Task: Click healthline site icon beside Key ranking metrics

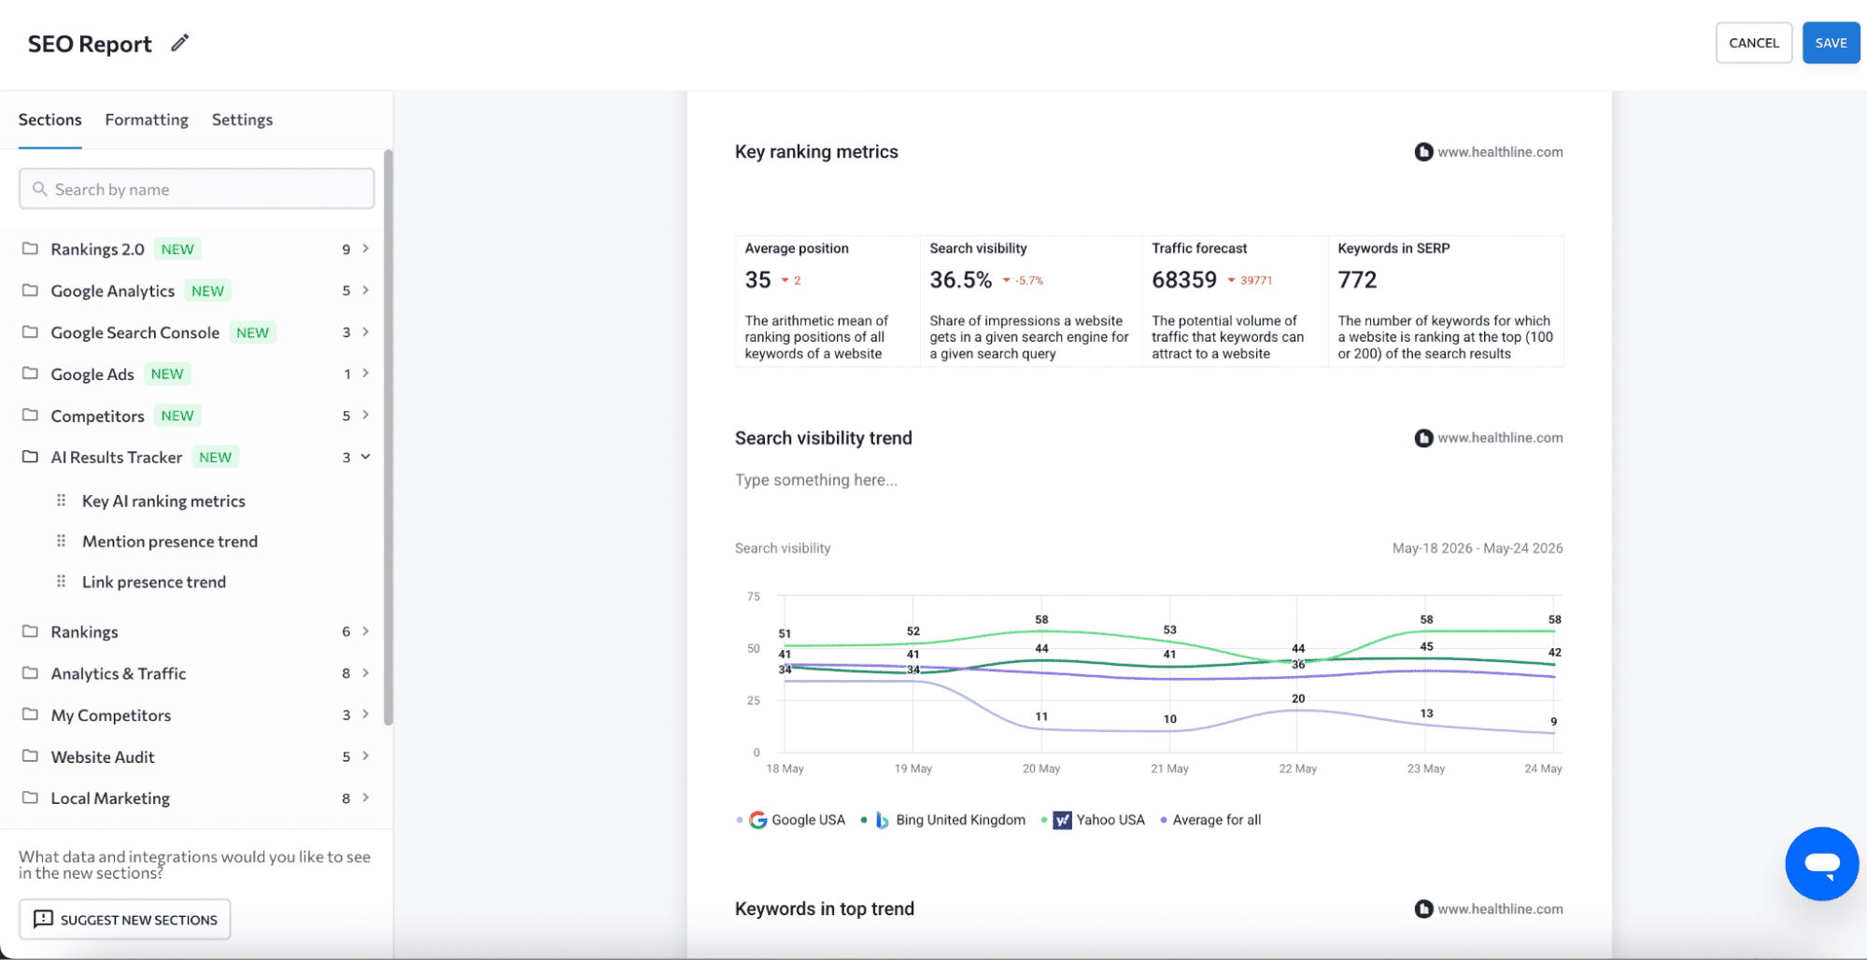Action: coord(1423,152)
